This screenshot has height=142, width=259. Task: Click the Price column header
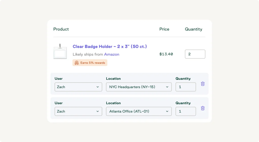click(x=164, y=29)
